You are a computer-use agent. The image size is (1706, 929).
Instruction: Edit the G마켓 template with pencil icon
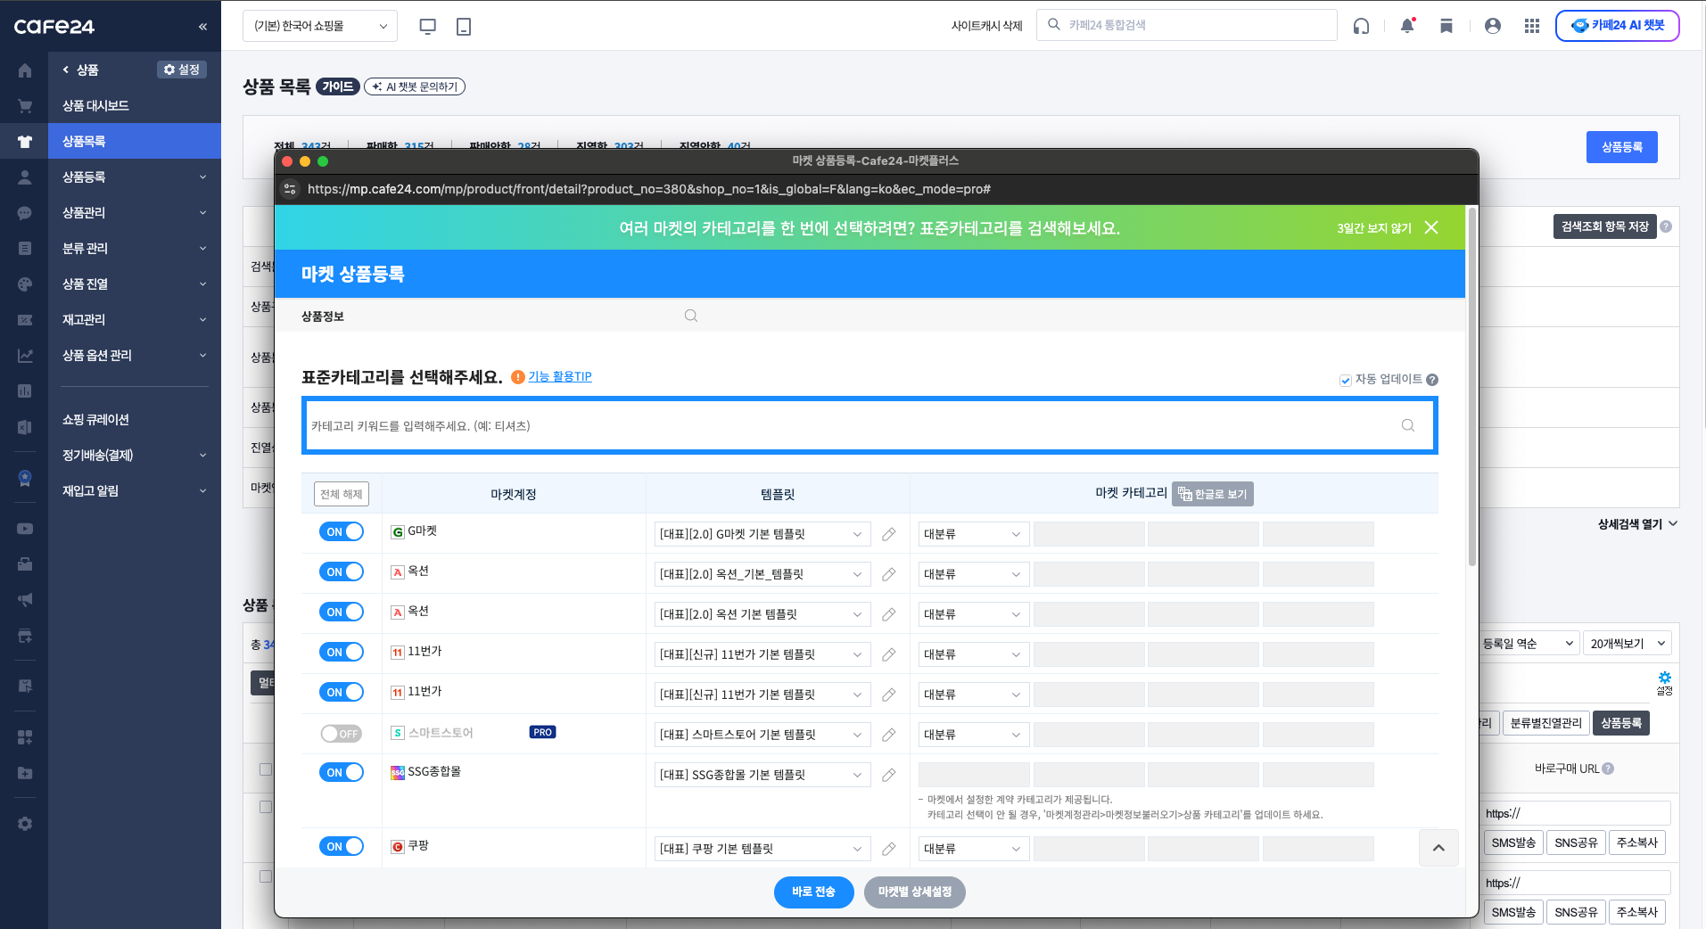point(889,534)
